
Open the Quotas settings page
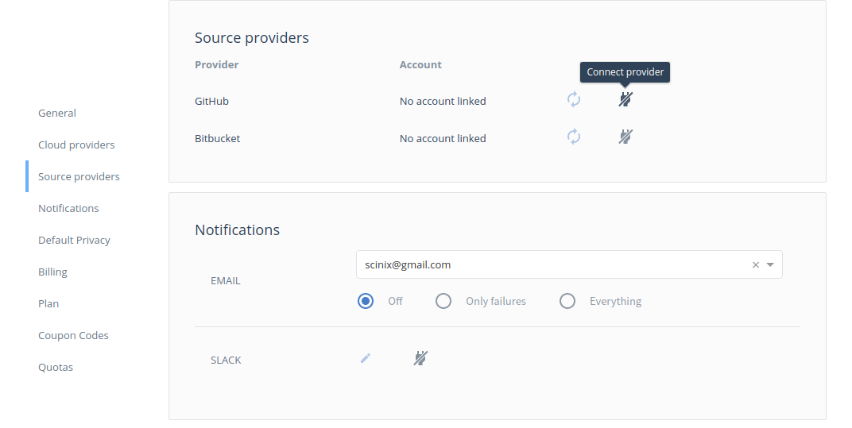point(56,367)
